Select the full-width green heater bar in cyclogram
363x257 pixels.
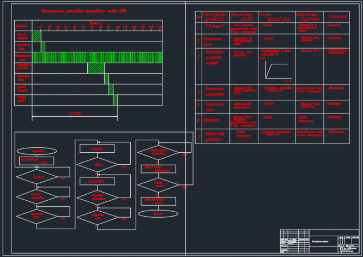[x=97, y=57]
